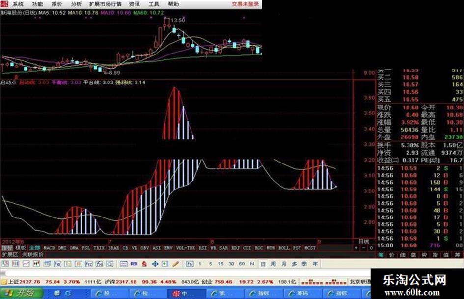The width and height of the screenshot is (464, 299).
Task: Click the list table toolbar icon
Action: (15, 264)
